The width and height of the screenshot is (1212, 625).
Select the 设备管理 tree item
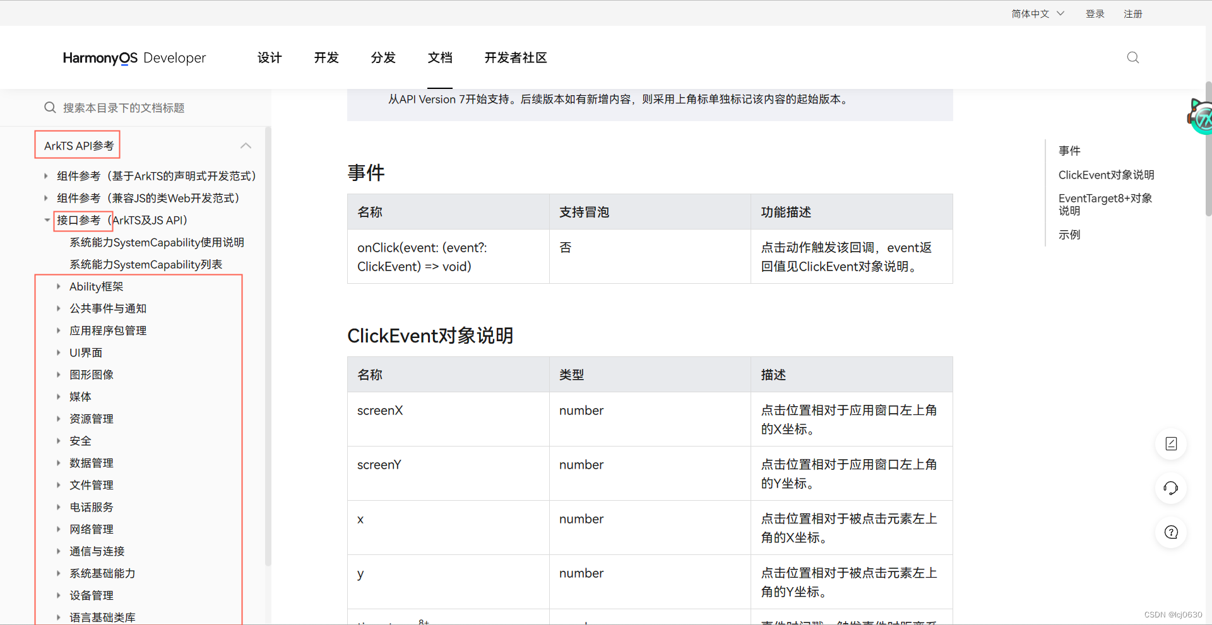pos(92,595)
